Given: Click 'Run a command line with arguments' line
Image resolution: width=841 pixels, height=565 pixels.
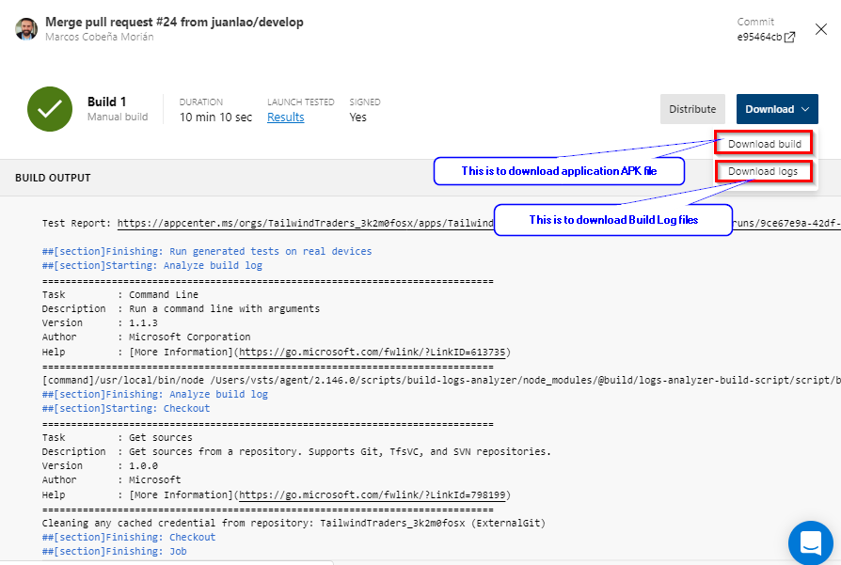Looking at the screenshot, I should point(181,308).
